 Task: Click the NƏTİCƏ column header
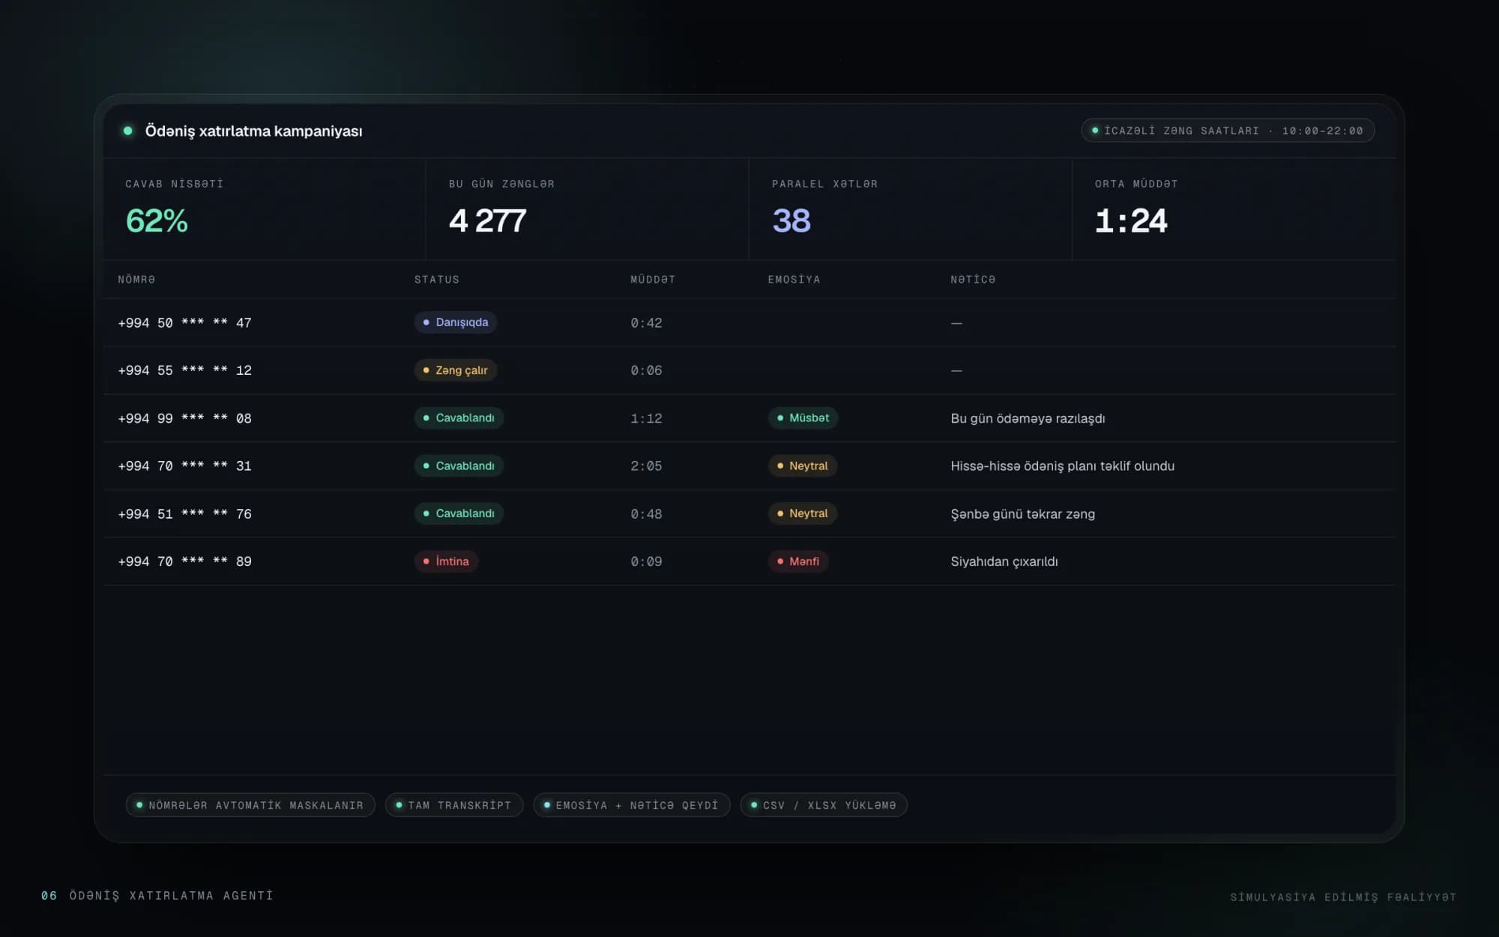tap(973, 280)
